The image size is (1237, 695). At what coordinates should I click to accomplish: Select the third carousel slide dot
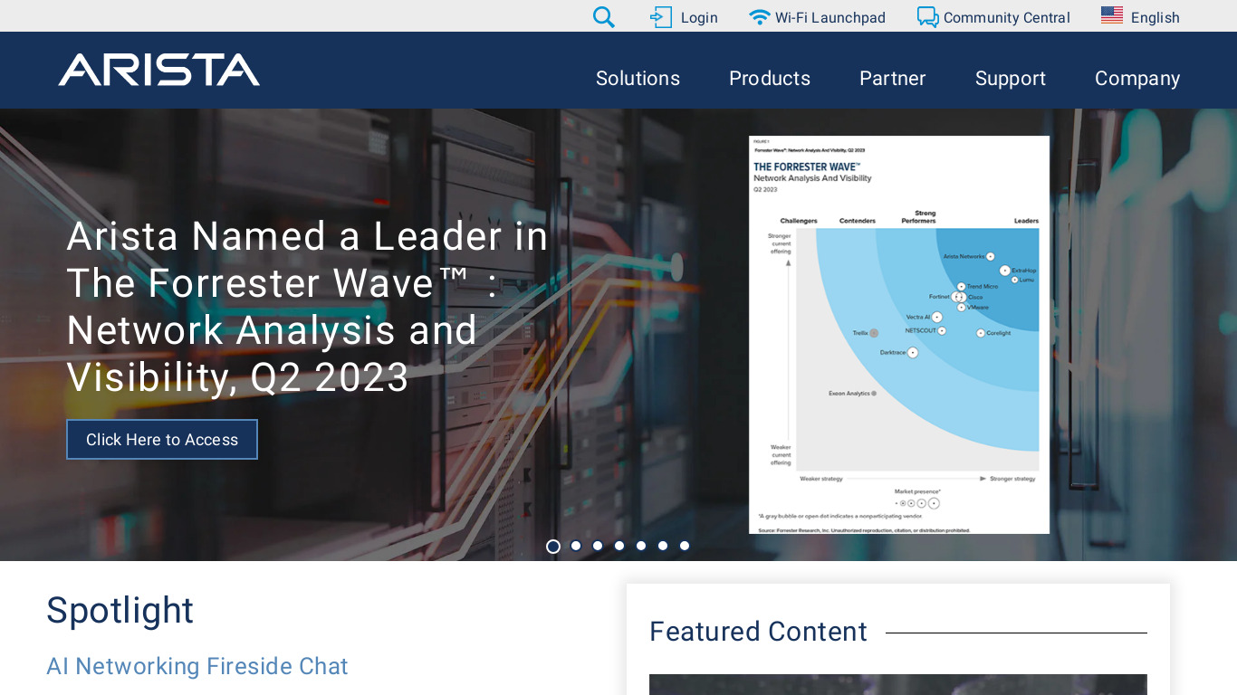(x=598, y=546)
